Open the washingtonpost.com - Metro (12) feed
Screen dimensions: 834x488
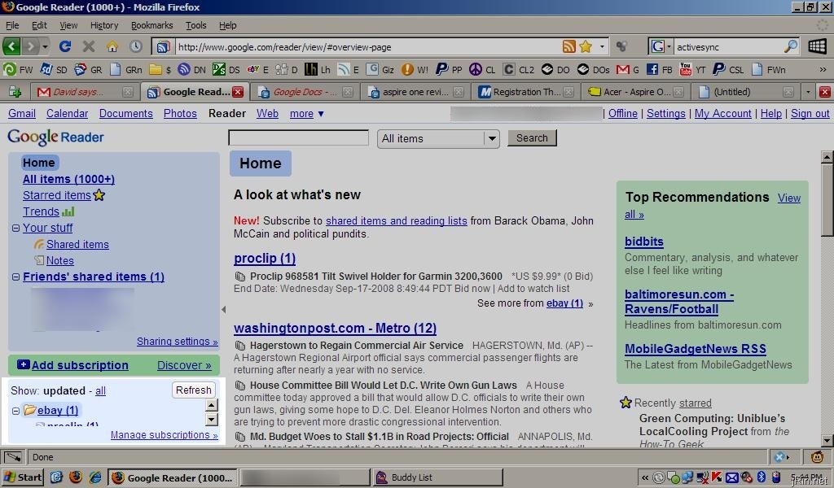click(335, 328)
